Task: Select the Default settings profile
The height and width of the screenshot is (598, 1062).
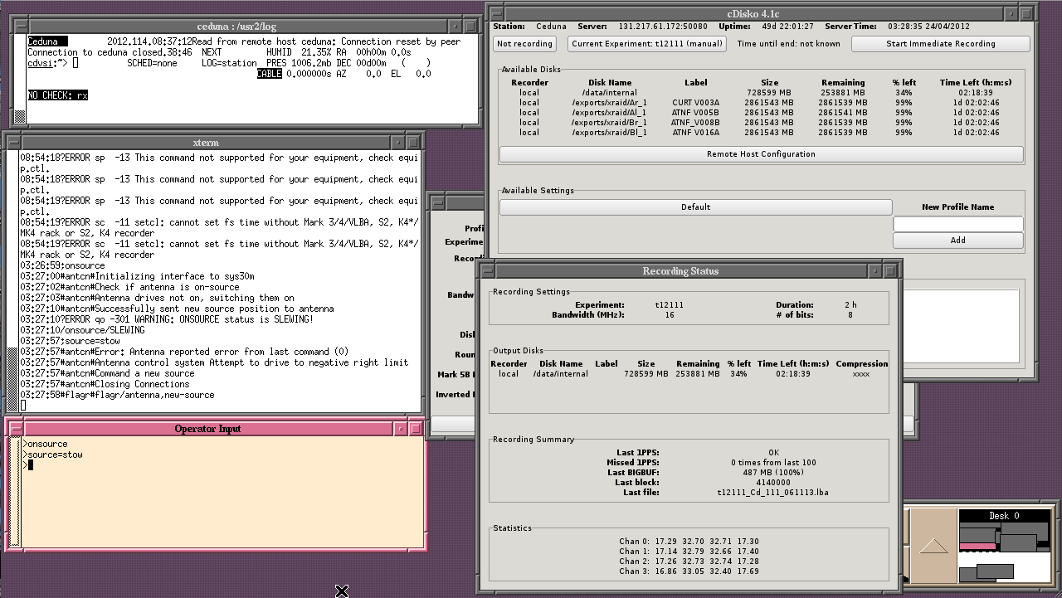Action: pyautogui.click(x=695, y=207)
